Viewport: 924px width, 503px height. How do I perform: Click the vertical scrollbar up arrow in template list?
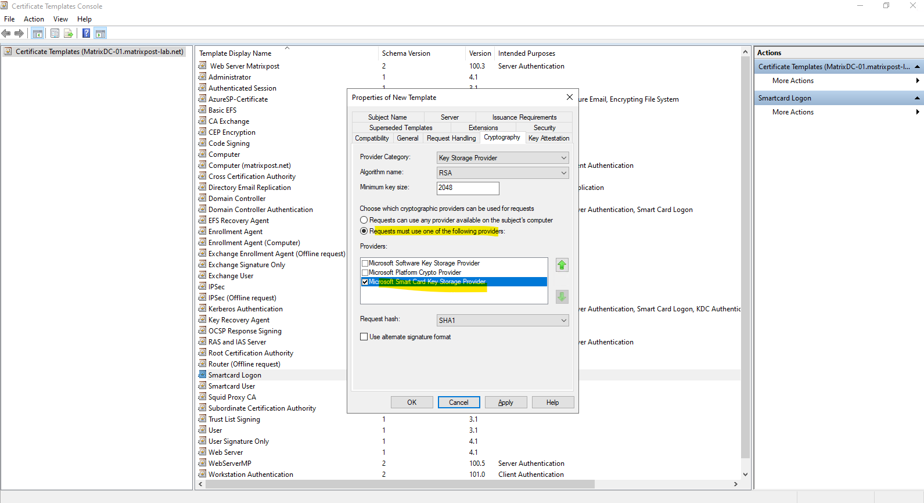(x=746, y=52)
